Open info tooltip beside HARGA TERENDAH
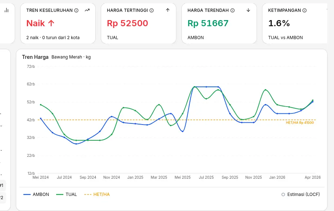This screenshot has width=334, height=211. [x=233, y=10]
